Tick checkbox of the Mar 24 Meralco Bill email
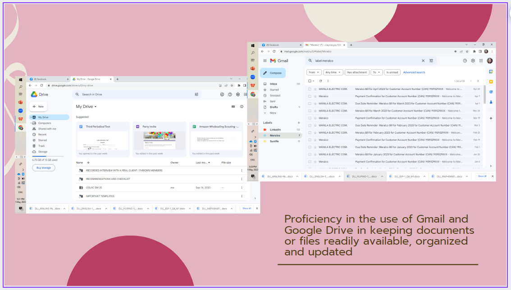Viewport: 511px width, 290px height. click(x=310, y=111)
